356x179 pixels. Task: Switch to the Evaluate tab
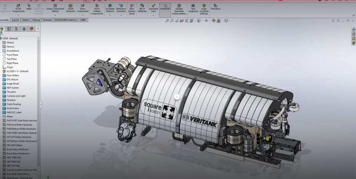(47, 20)
